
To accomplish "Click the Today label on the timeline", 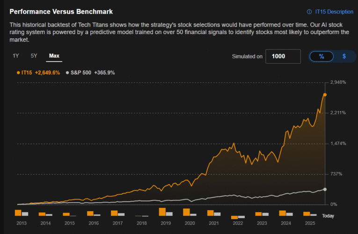I will point(328,216).
